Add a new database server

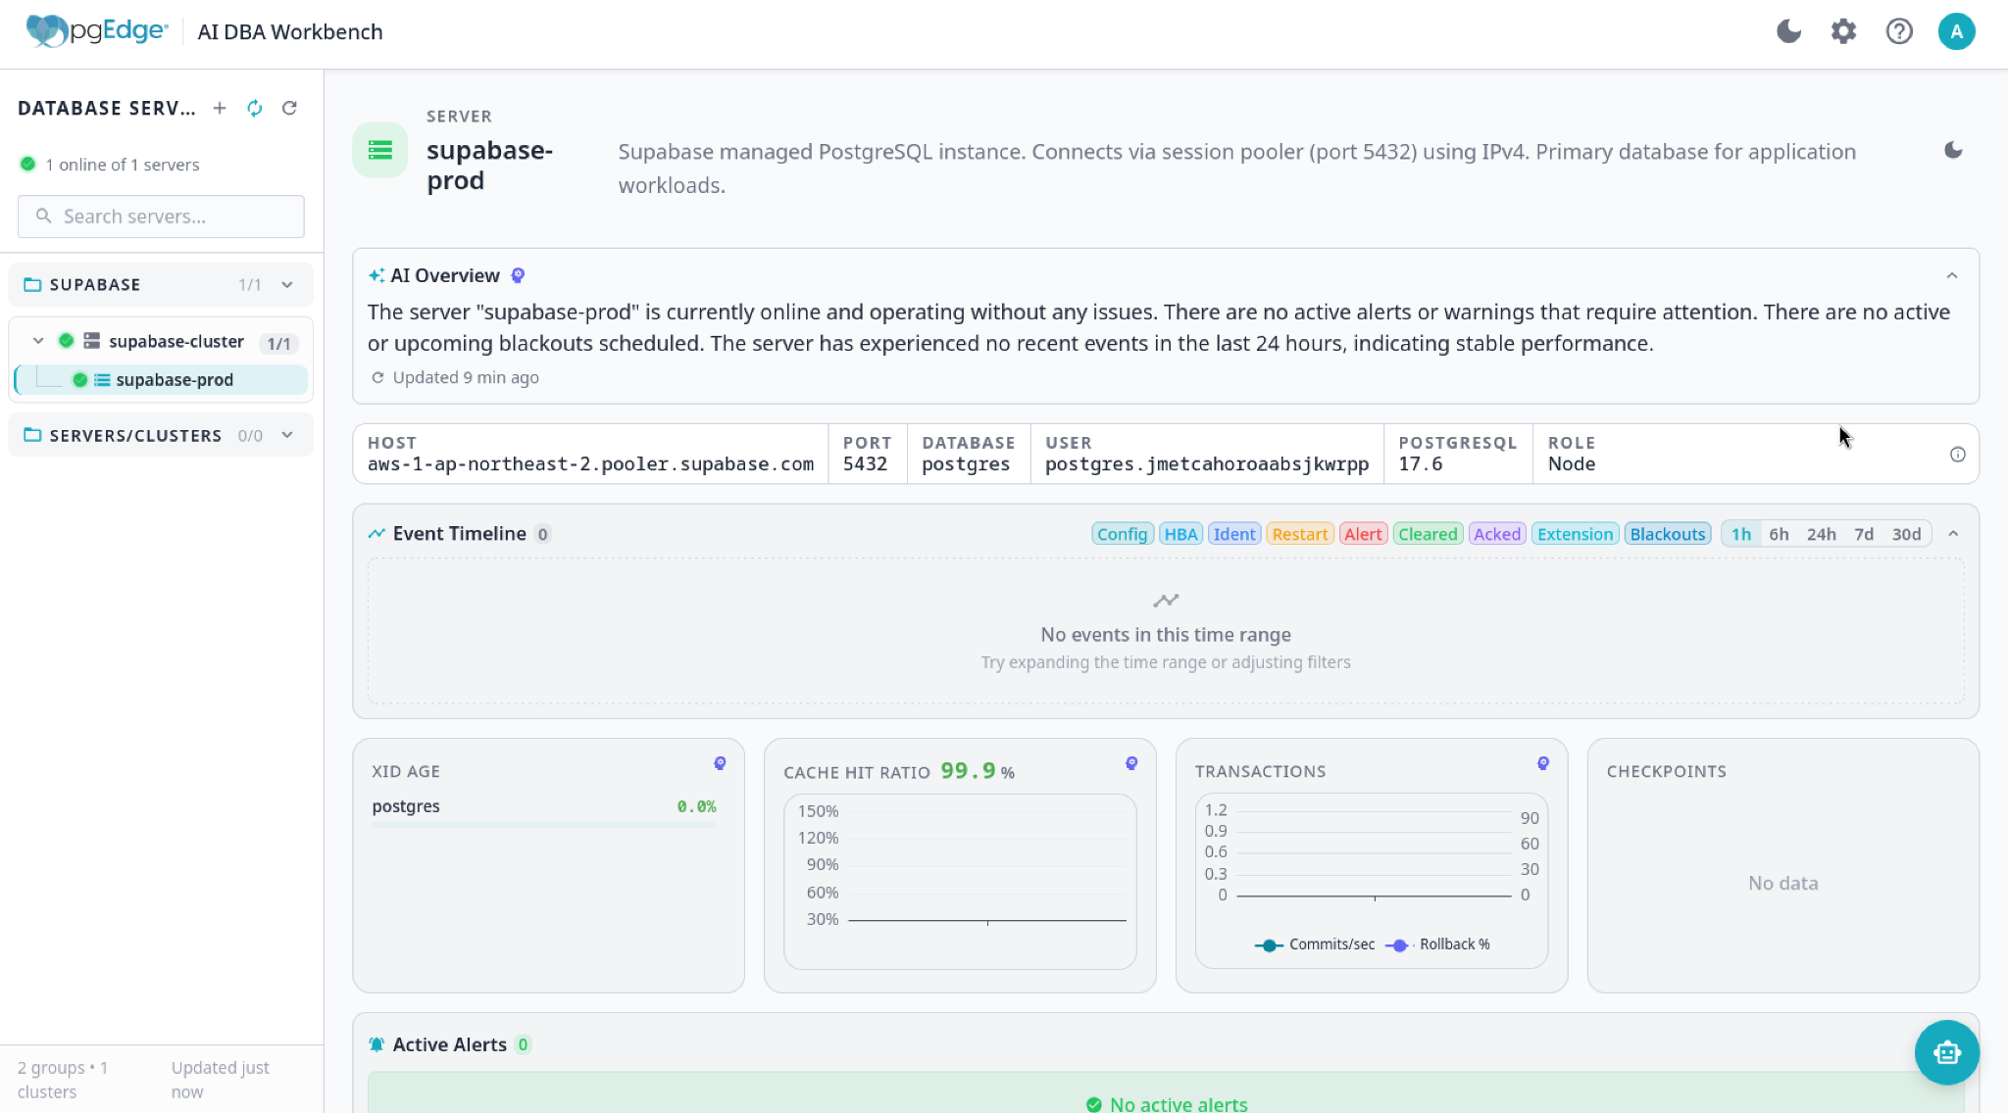220,108
